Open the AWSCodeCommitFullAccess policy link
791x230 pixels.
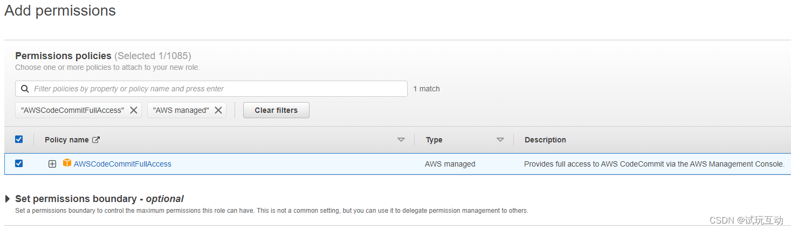click(x=122, y=164)
